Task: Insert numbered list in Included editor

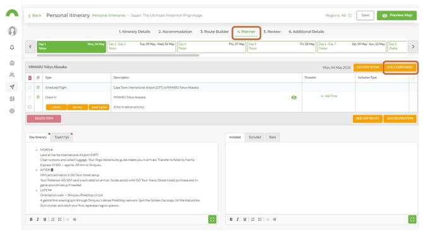Action: click(x=253, y=220)
